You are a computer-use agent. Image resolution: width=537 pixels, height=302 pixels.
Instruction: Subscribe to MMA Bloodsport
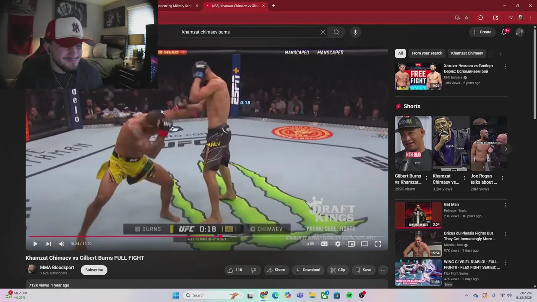coord(94,270)
